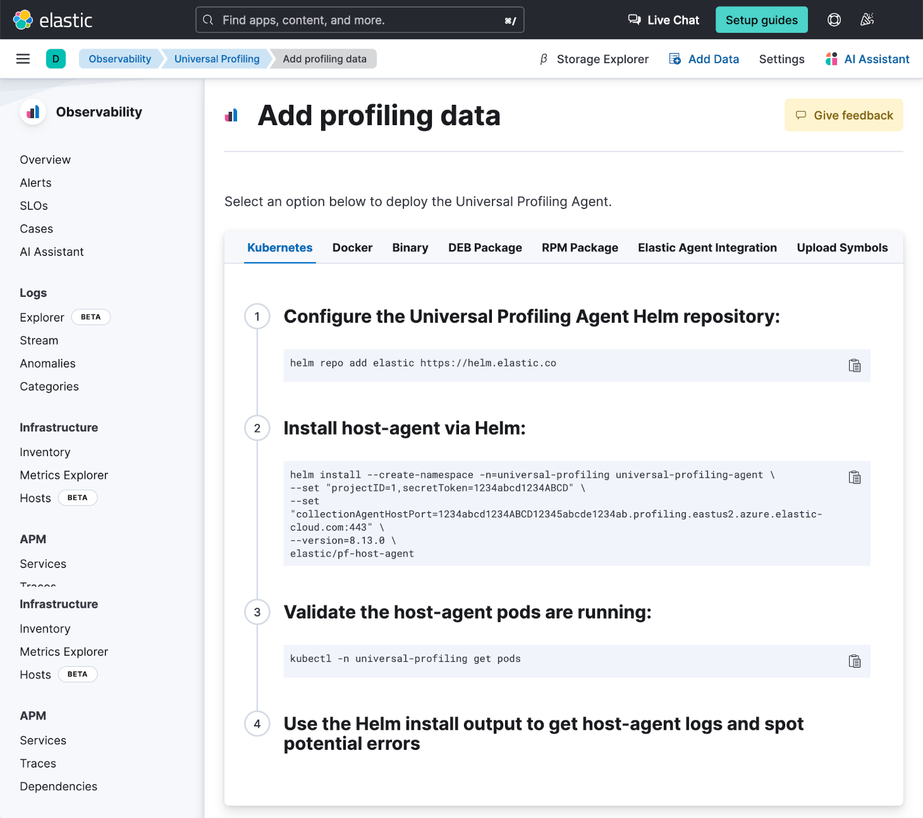Open Stream under Logs
The width and height of the screenshot is (923, 818).
coord(39,340)
